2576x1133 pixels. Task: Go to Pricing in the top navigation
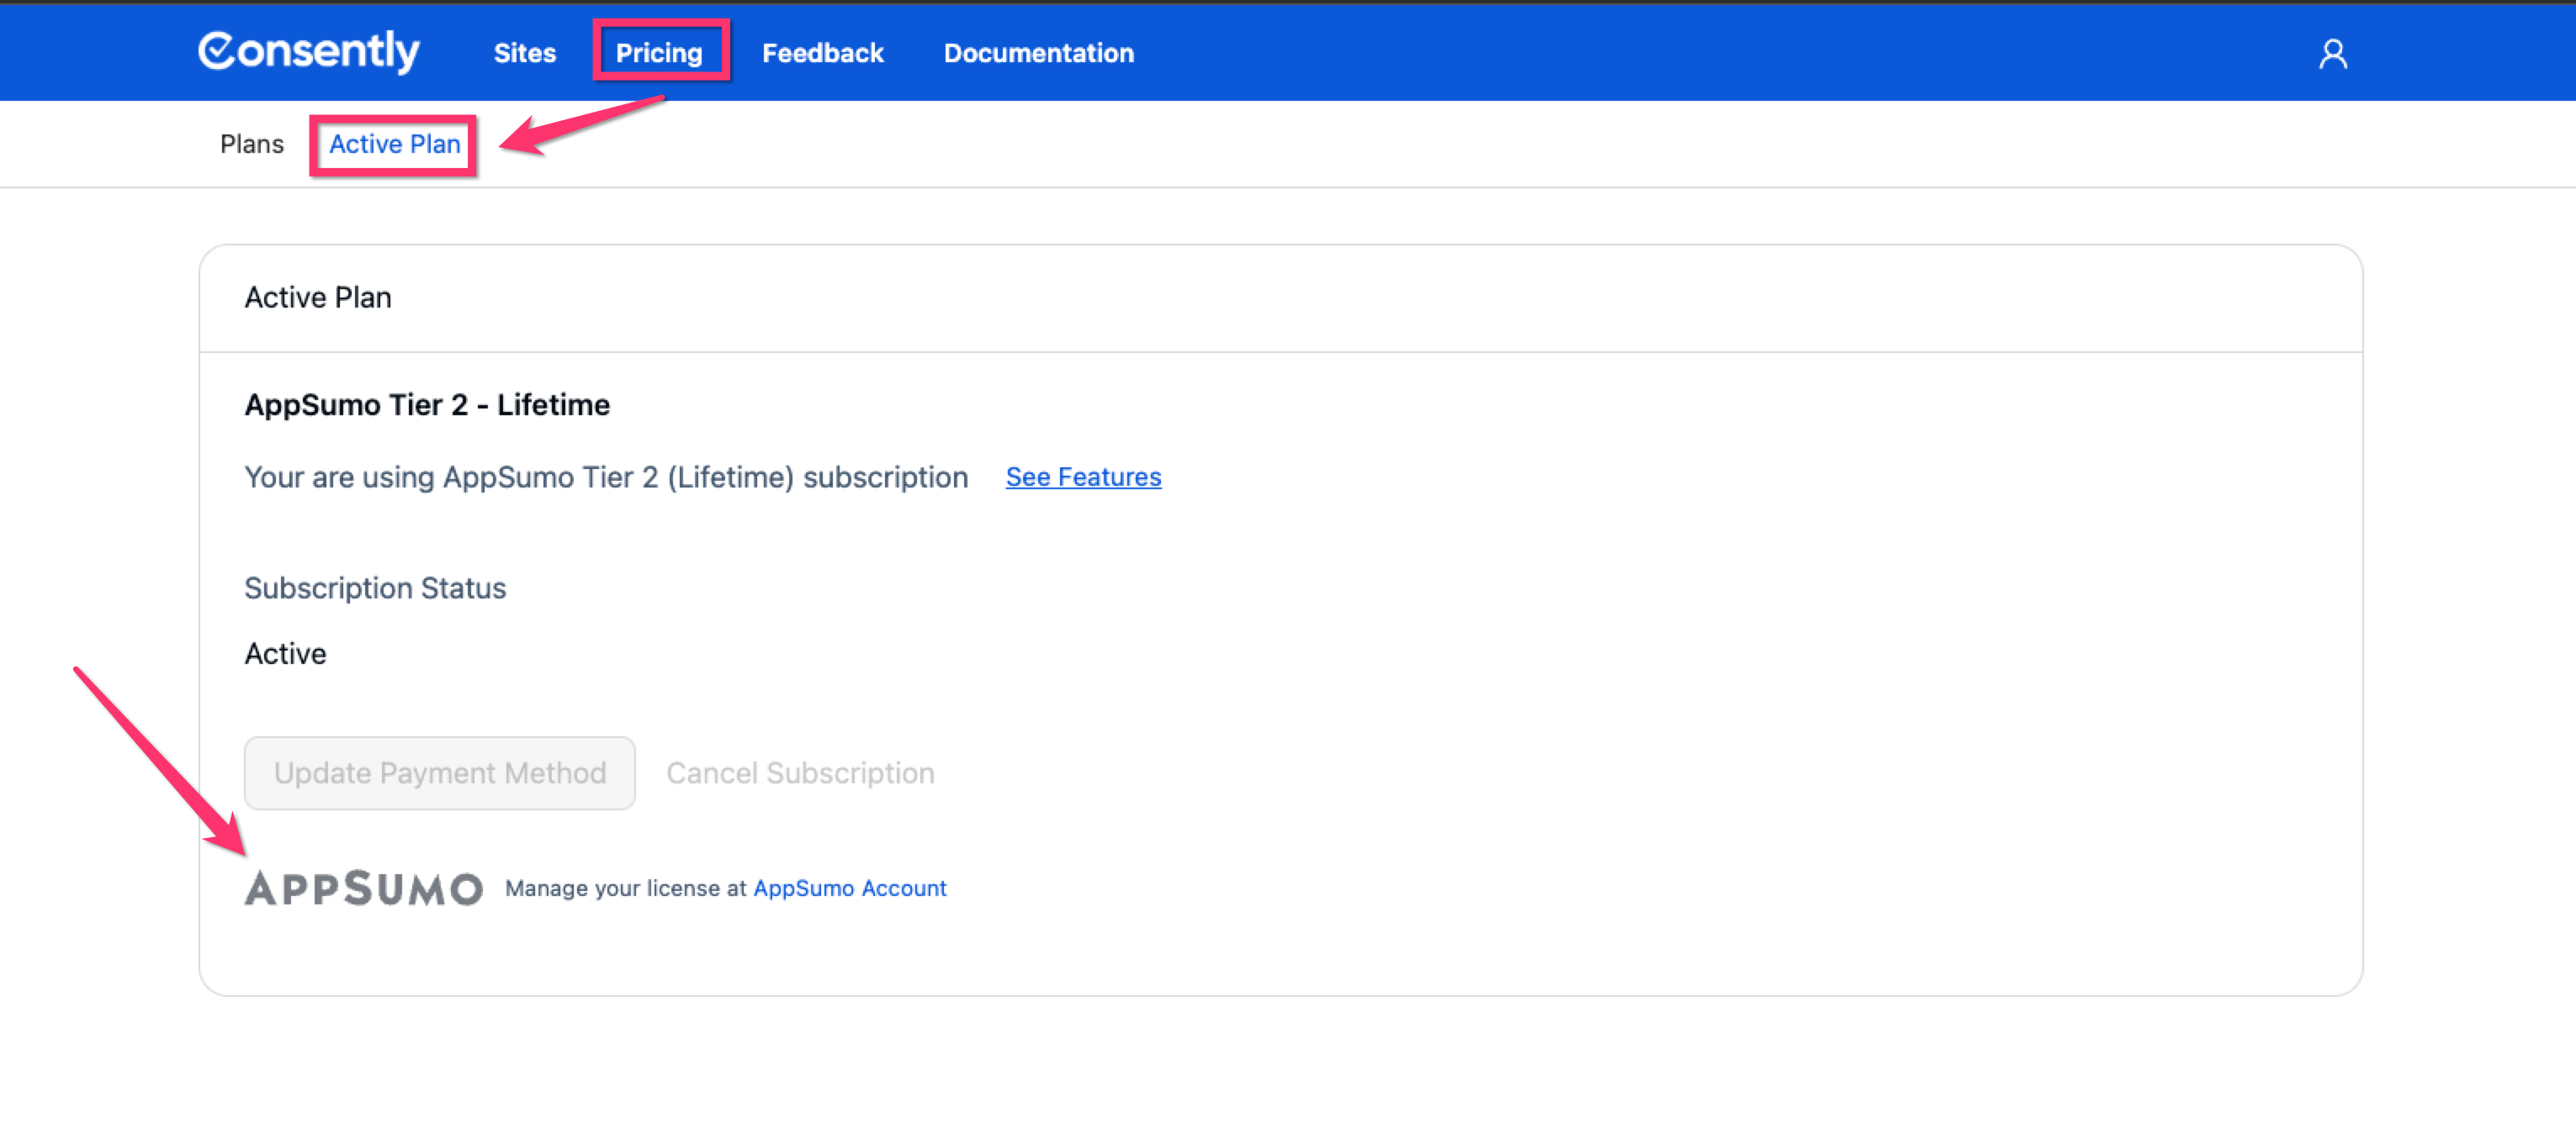(659, 54)
